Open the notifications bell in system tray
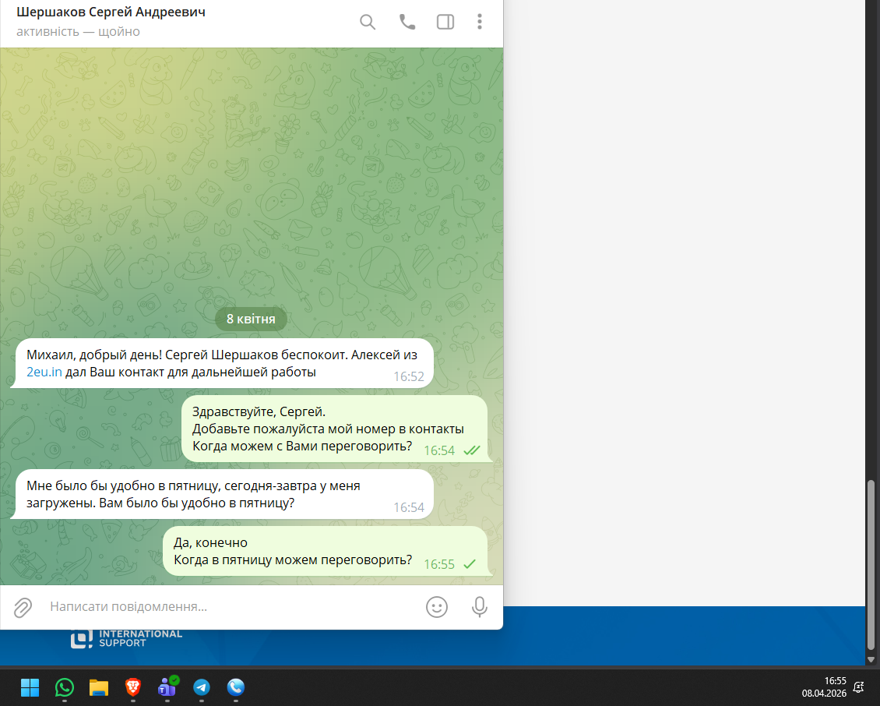880x706 pixels. pyautogui.click(x=859, y=687)
